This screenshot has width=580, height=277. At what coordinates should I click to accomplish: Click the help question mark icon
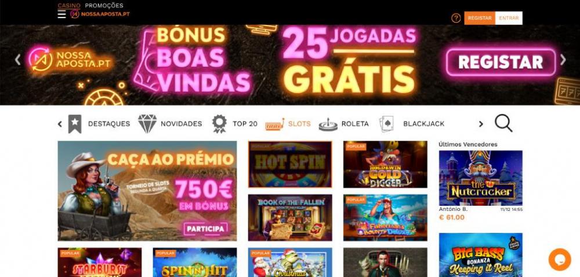point(456,18)
